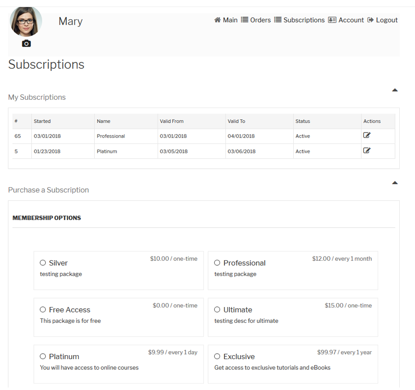The width and height of the screenshot is (415, 390).
Task: Select the Exclusive yearly membership radio
Action: (x=217, y=357)
